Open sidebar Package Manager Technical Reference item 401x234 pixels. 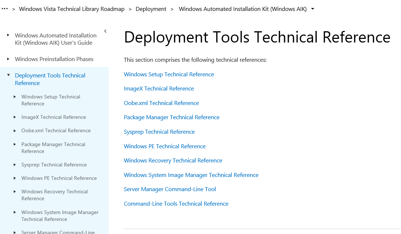53,148
